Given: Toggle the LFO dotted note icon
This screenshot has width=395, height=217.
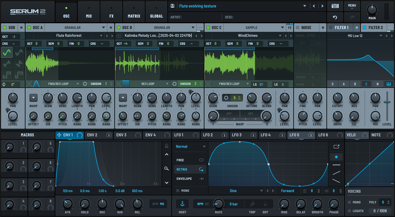Looking at the screenshot, I should click(x=265, y=204).
